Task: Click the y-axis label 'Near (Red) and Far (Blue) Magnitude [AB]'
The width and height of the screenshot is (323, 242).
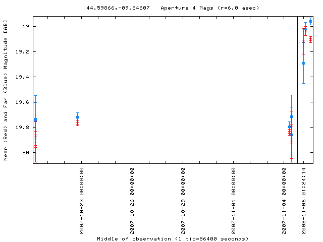Action: 6,90
